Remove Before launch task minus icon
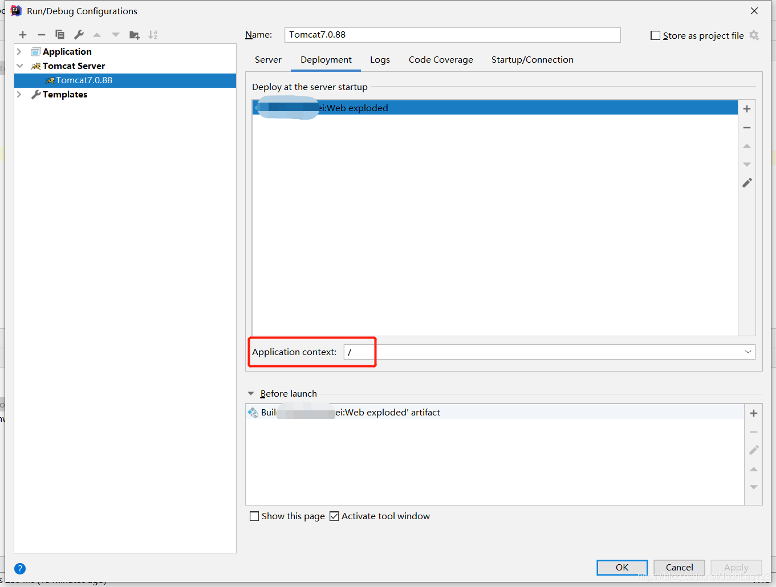776x587 pixels. [754, 432]
